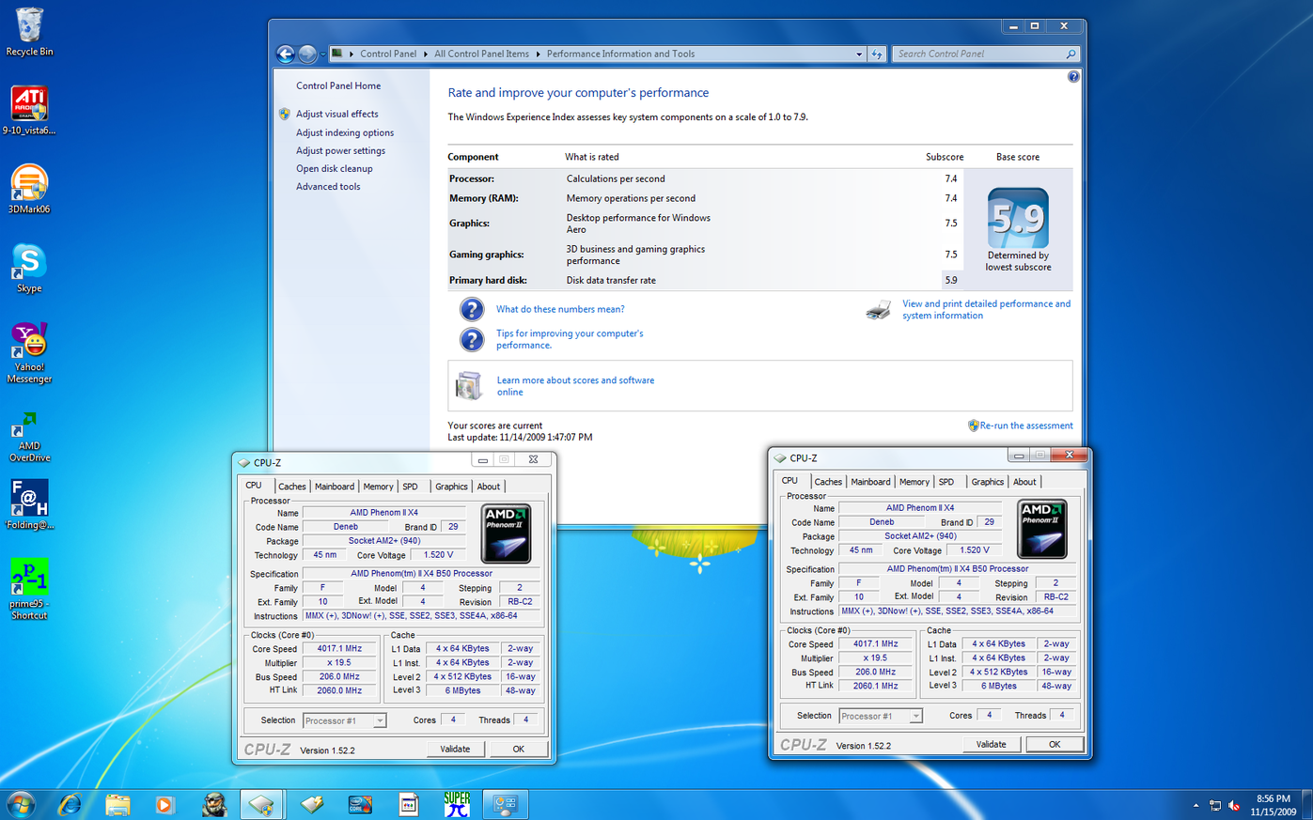Click Validate in left CPU-Z window
The width and height of the screenshot is (1313, 820).
coord(455,749)
